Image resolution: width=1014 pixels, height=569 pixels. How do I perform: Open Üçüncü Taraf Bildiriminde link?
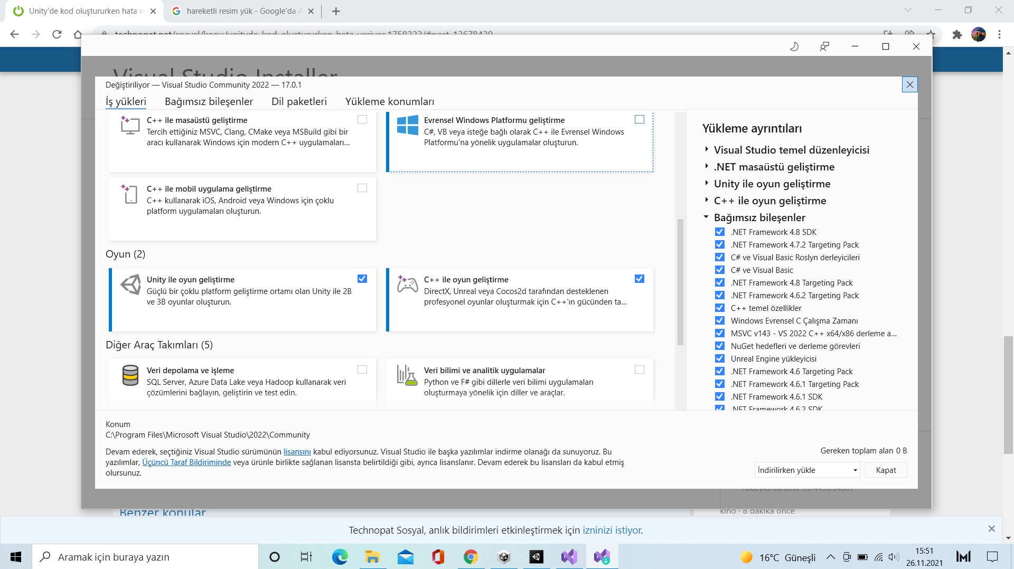(x=186, y=462)
